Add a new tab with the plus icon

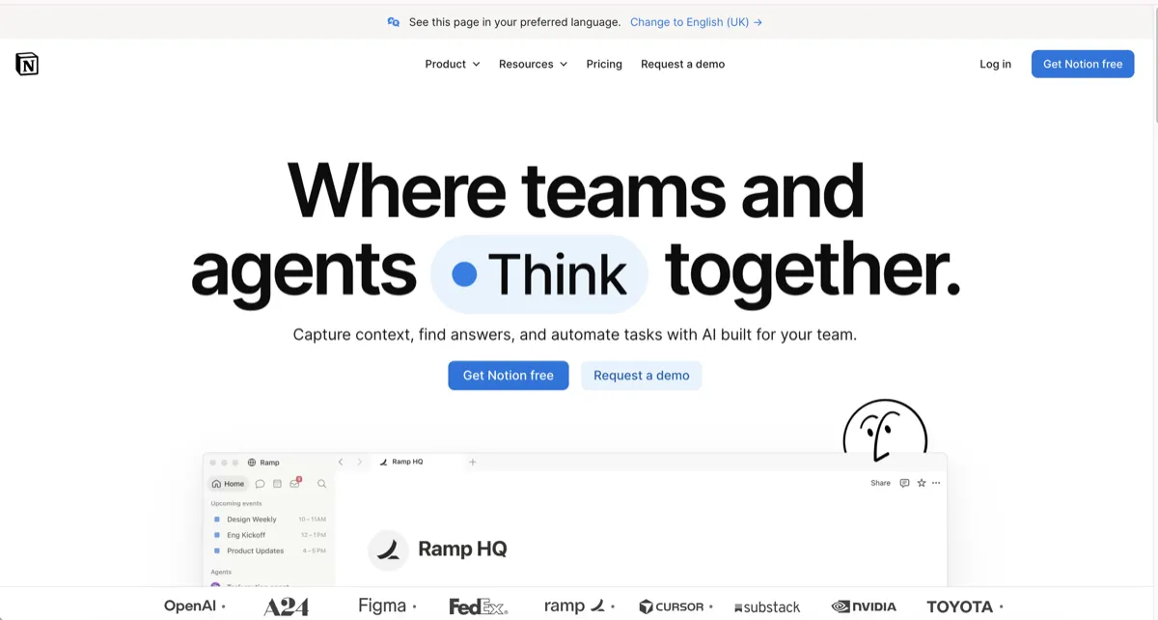(473, 463)
